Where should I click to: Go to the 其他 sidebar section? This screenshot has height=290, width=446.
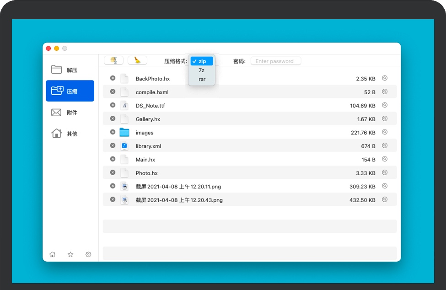coord(70,134)
